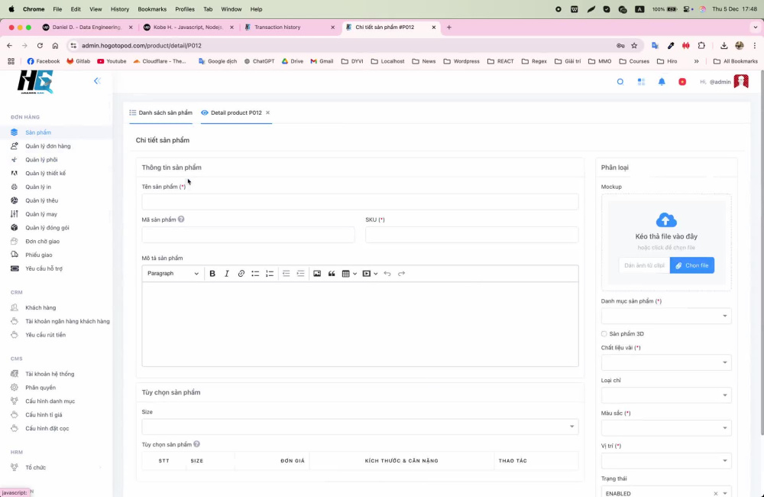
Task: Open Màu sắc dropdown
Action: (x=666, y=427)
